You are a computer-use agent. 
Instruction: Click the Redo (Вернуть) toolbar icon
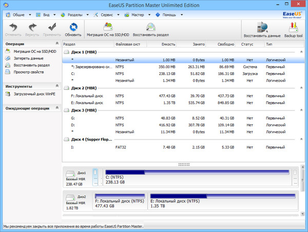tap(33, 28)
